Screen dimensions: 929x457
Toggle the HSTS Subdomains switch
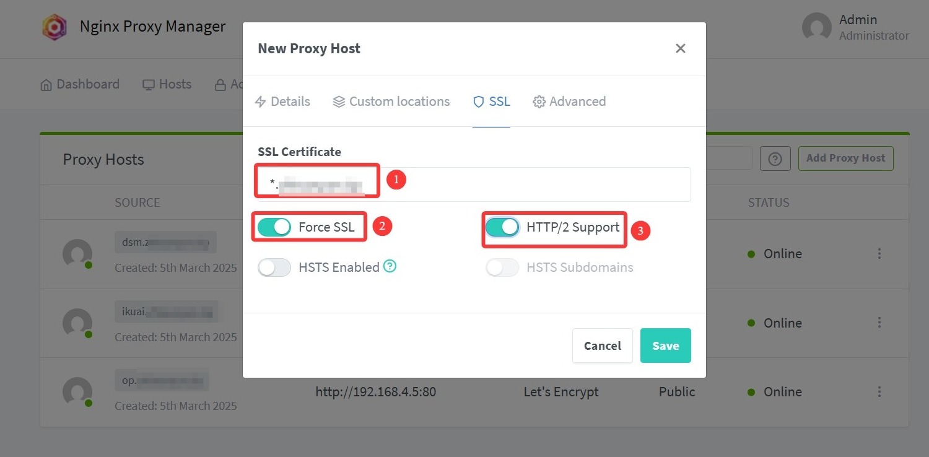point(502,268)
